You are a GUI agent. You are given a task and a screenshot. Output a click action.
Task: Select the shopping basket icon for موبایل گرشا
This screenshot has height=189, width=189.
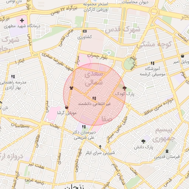(66, 107)
